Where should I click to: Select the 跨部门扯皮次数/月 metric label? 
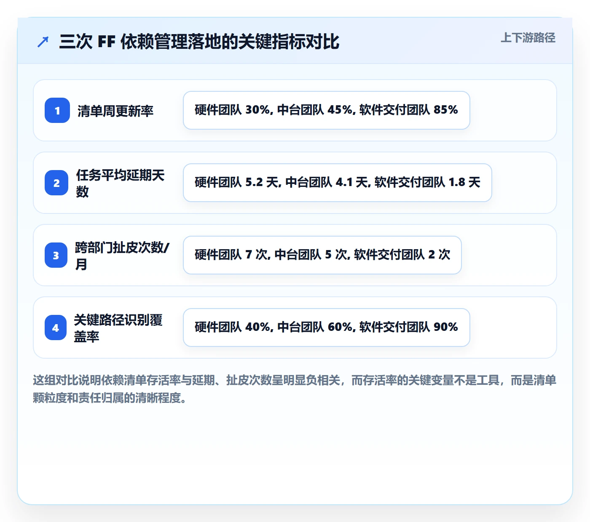(122, 256)
